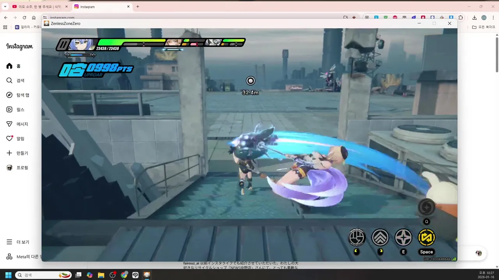Image resolution: width=499 pixels, height=280 pixels.
Task: Open the Chrome three-dot menu
Action: (493, 17)
